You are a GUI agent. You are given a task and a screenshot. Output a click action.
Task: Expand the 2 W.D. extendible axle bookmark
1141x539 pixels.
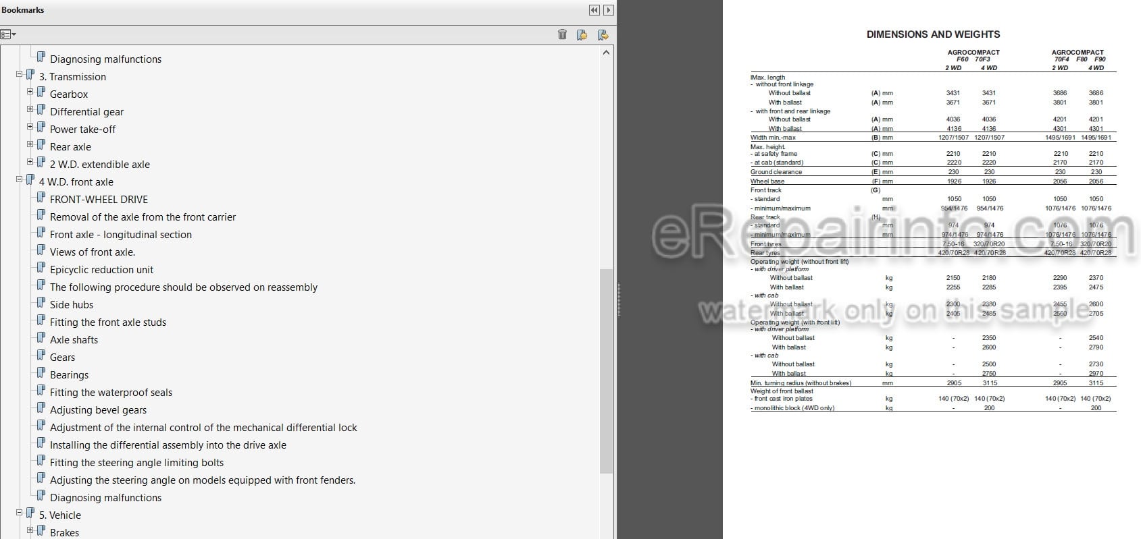pos(30,162)
